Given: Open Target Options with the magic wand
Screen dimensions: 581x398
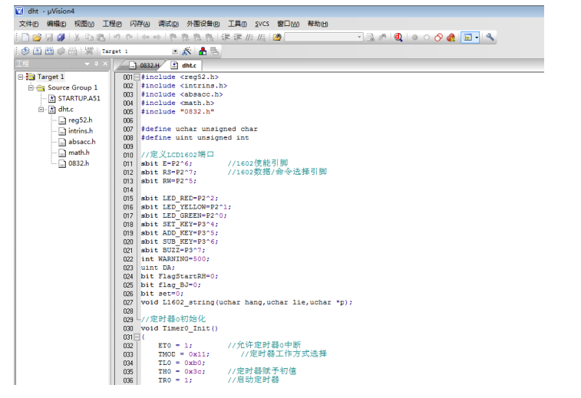Looking at the screenshot, I should [x=187, y=51].
